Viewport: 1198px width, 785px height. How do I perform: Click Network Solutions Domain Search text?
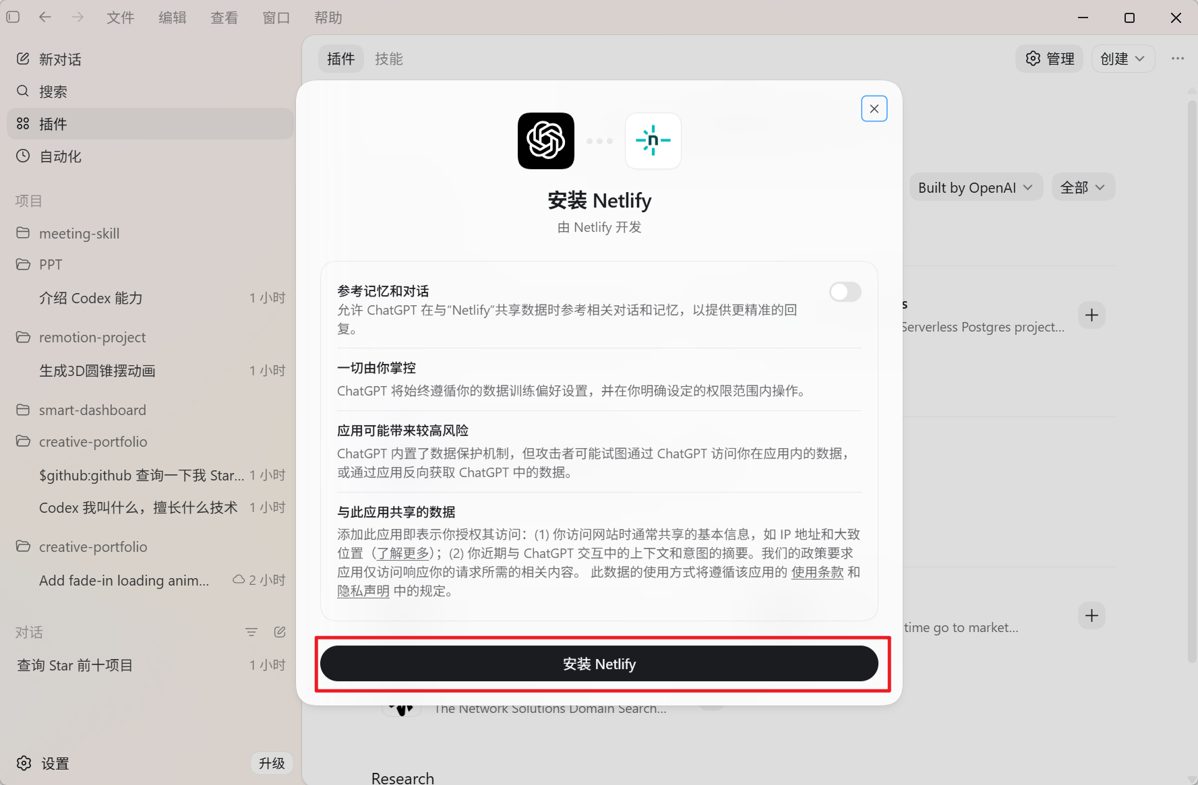(550, 710)
